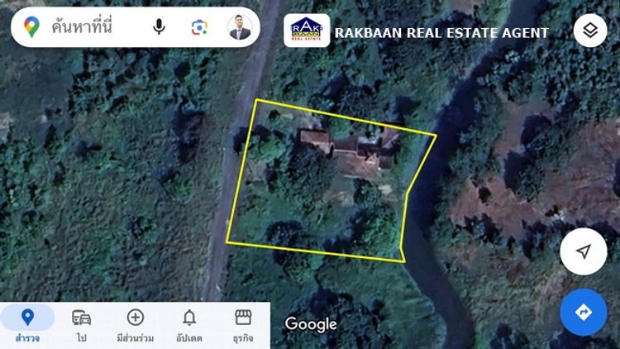Open the มีส่วนร่วม tab

pos(136,326)
